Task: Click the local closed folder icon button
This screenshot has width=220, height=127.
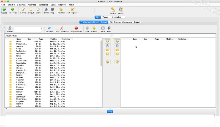Action: point(107,50)
